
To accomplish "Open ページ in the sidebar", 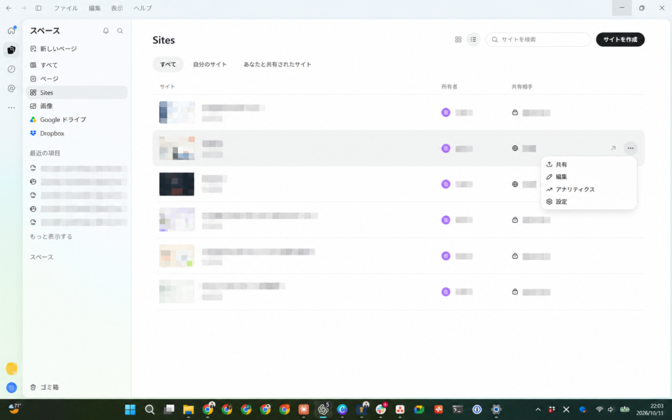I will click(77, 79).
